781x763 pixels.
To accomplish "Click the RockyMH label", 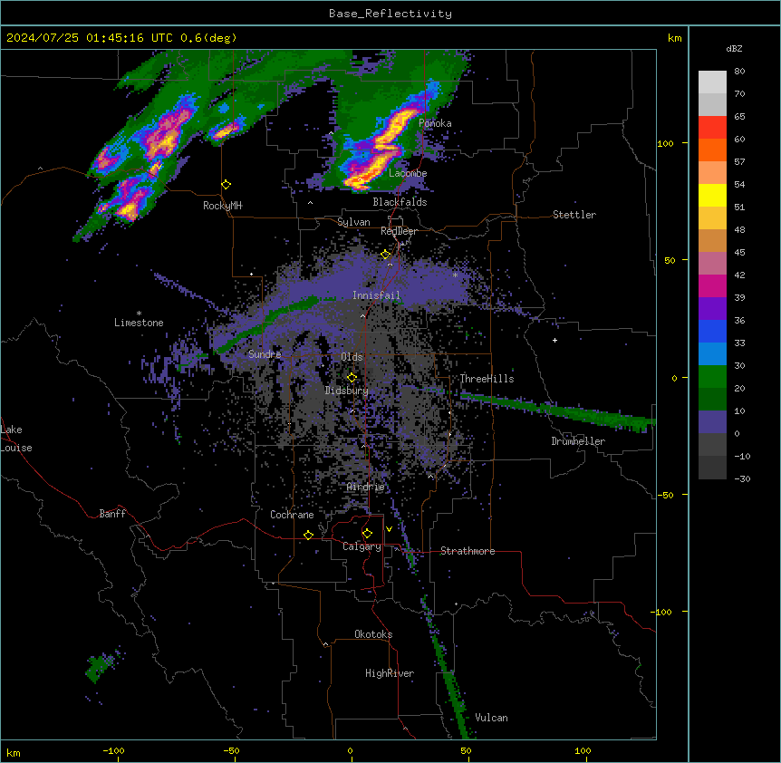I will [x=222, y=206].
